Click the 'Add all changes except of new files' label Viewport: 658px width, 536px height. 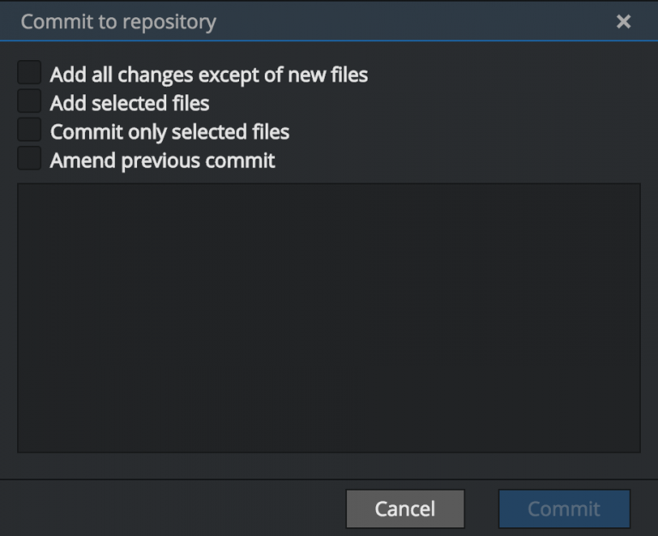tap(208, 75)
